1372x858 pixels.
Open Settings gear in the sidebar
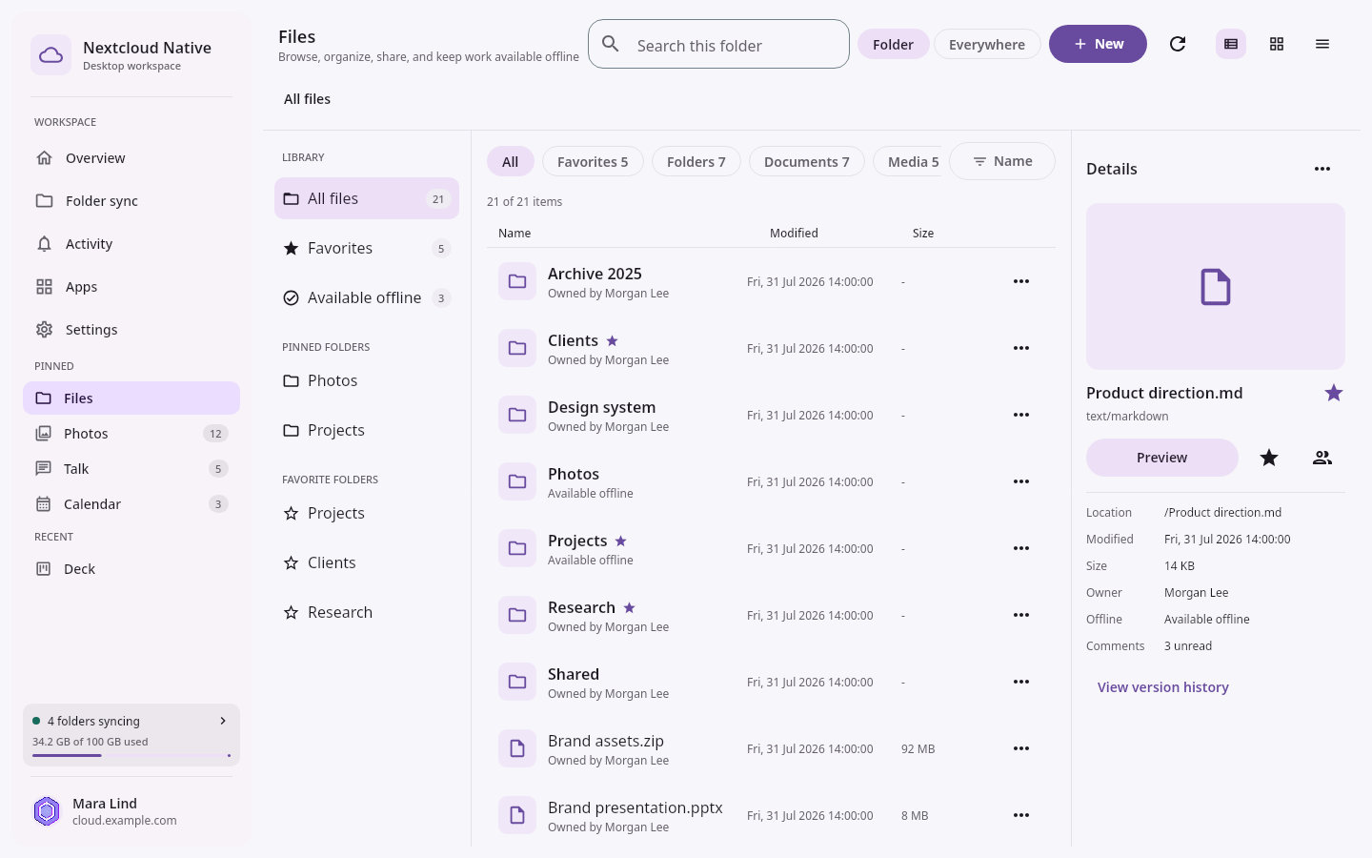point(131,330)
